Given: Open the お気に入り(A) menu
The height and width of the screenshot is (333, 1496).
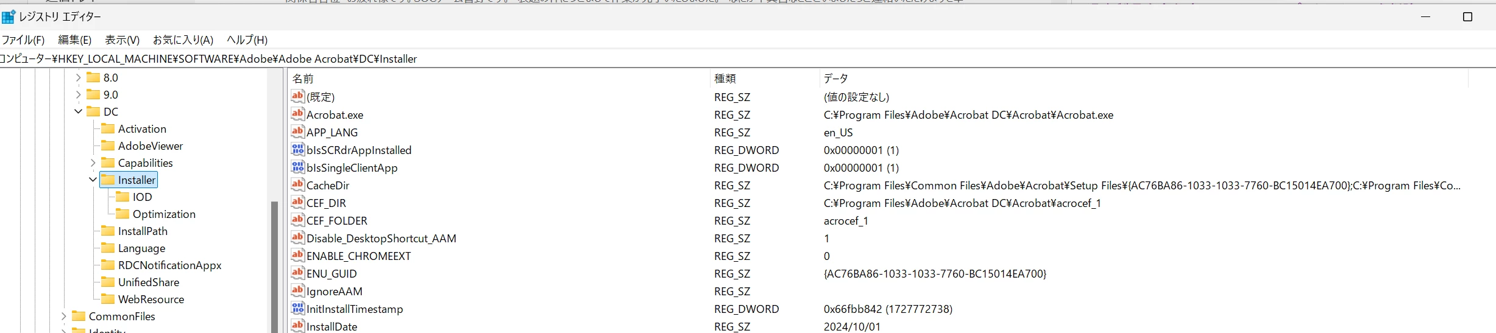Looking at the screenshot, I should [183, 40].
